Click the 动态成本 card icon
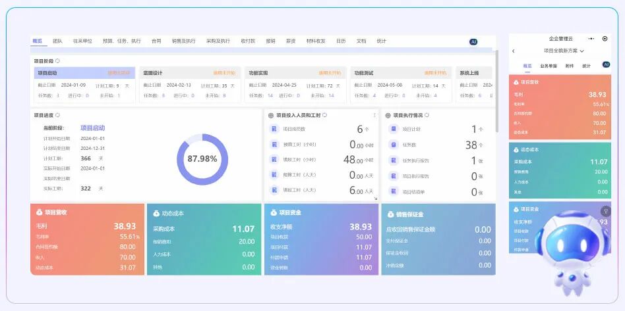This screenshot has width=625, height=311. tap(156, 213)
